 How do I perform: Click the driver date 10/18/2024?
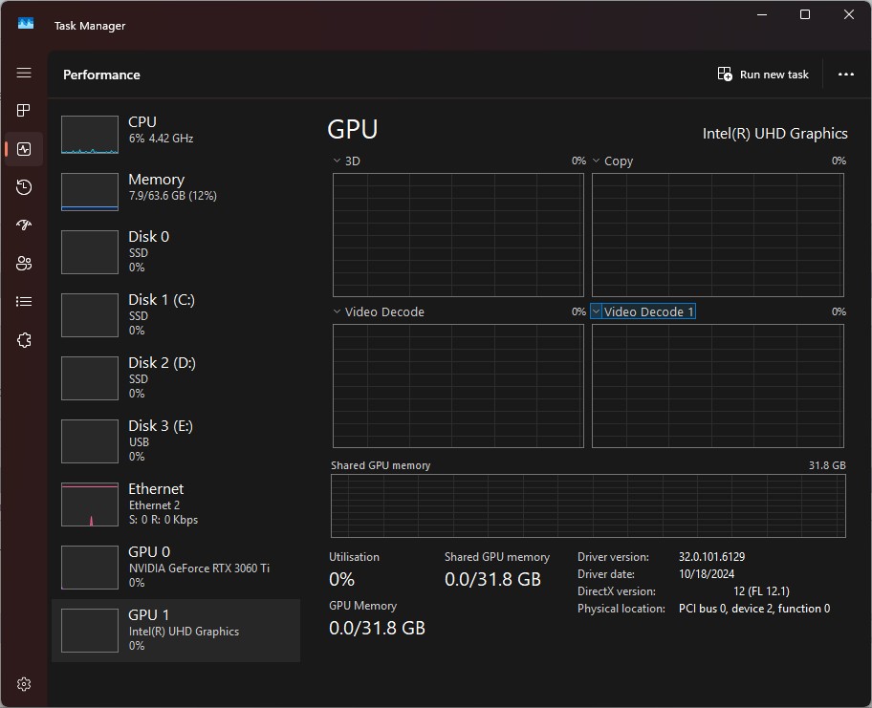click(707, 574)
